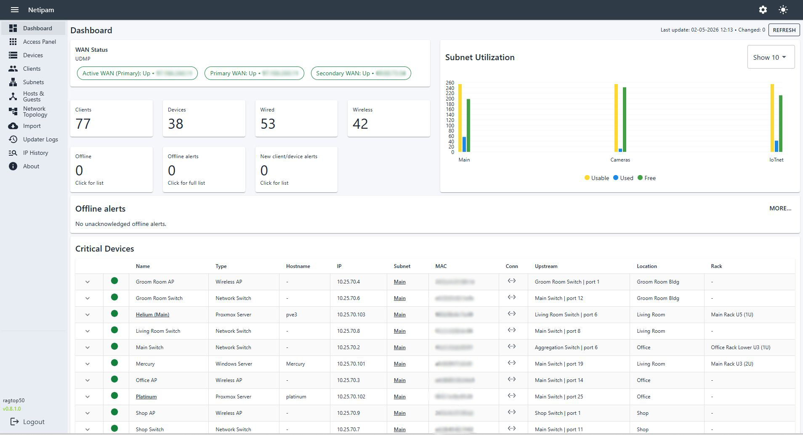Toggle light/dark theme sun icon
This screenshot has width=803, height=435.
[783, 10]
